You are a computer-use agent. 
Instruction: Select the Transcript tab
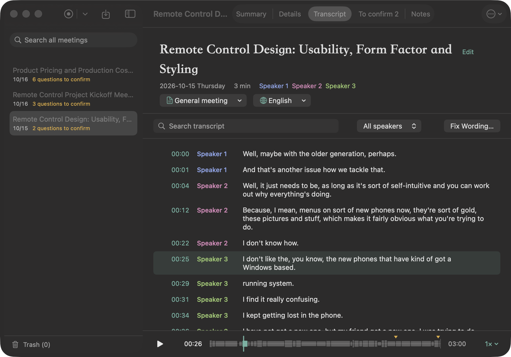pos(330,14)
